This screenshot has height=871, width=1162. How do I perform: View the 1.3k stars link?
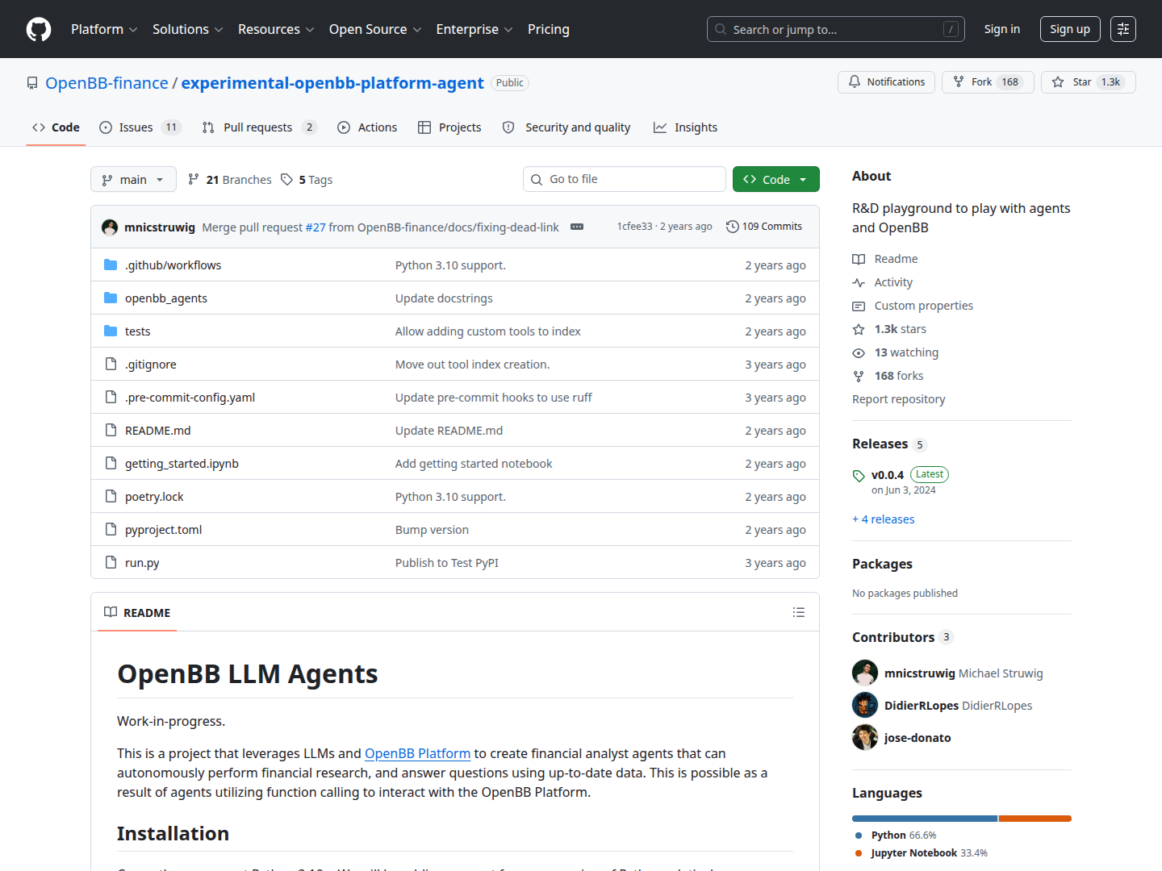889,329
